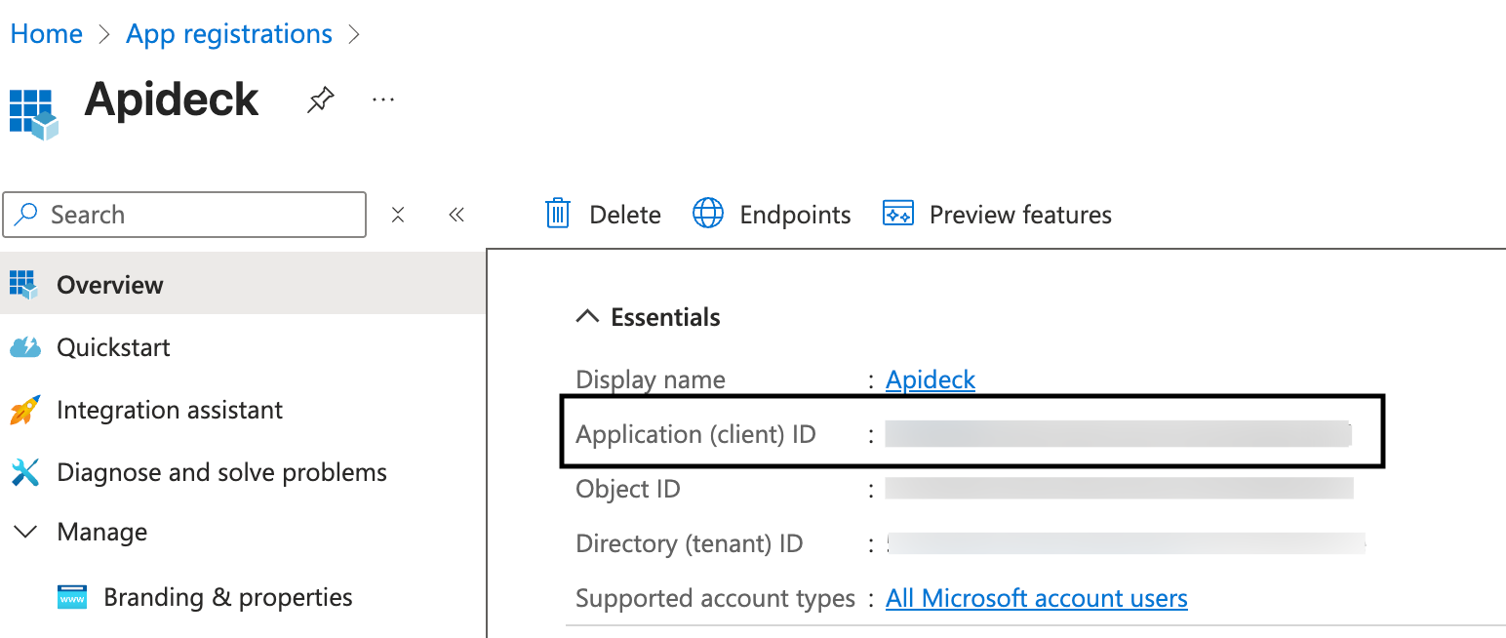This screenshot has width=1506, height=638.
Task: Collapse the left sidebar with the chevrons
Action: tap(456, 214)
